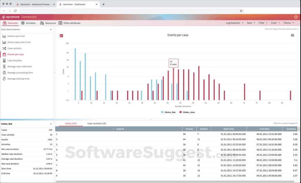
Task: Switch to the Activities tab
Action: (28, 23)
